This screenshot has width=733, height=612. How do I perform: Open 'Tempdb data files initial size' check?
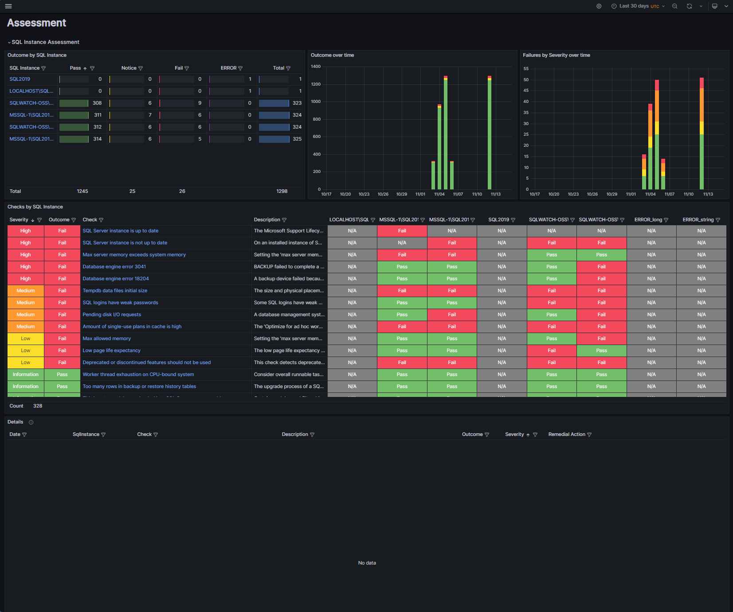[115, 290]
